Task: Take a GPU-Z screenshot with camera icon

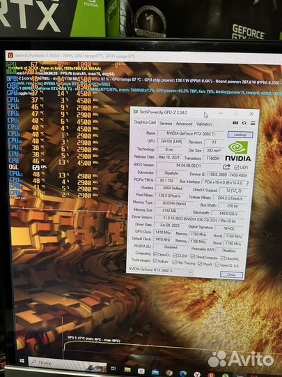Action: coord(235,123)
